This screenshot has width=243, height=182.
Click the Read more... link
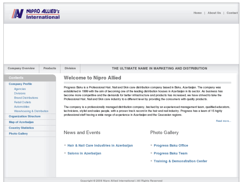(x=224, y=121)
